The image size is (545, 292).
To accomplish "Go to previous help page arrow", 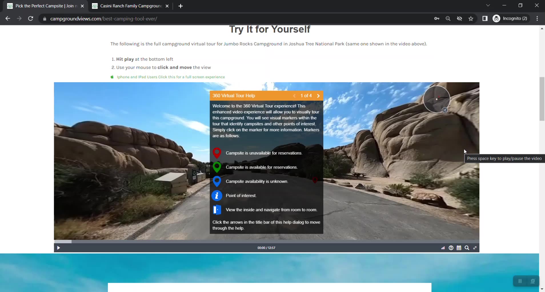I will coord(294,96).
